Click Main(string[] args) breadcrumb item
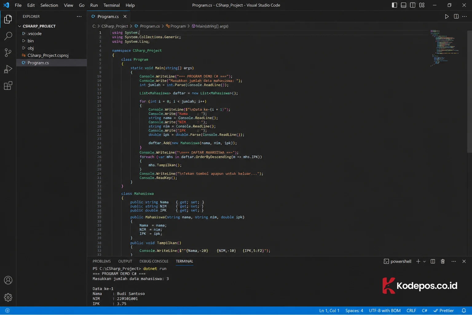 coord(210,26)
